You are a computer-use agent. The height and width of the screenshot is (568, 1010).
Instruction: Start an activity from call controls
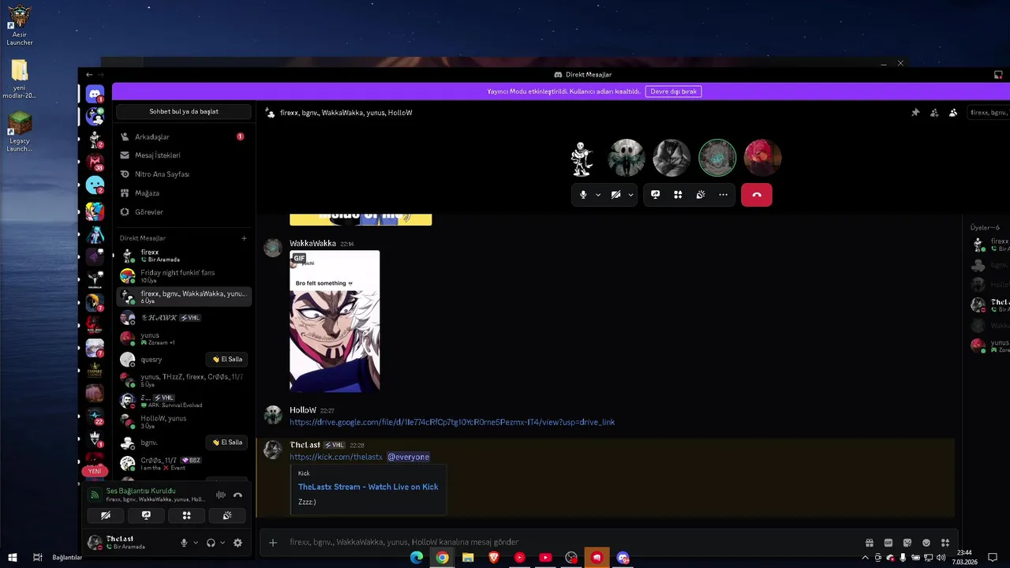pos(678,195)
